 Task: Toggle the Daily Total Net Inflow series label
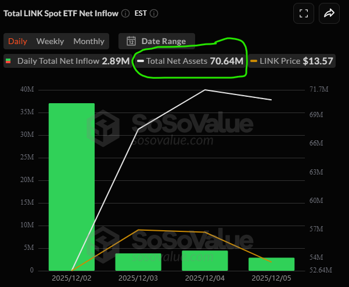click(58, 60)
